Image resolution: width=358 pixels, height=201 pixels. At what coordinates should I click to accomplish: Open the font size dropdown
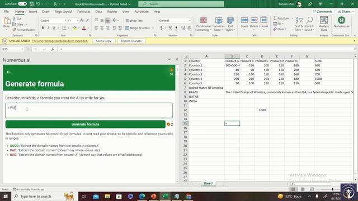pyautogui.click(x=77, y=21)
